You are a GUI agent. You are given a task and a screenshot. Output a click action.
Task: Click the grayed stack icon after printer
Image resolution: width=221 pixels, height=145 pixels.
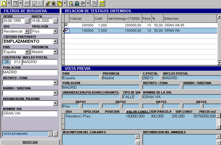coord(83,3)
